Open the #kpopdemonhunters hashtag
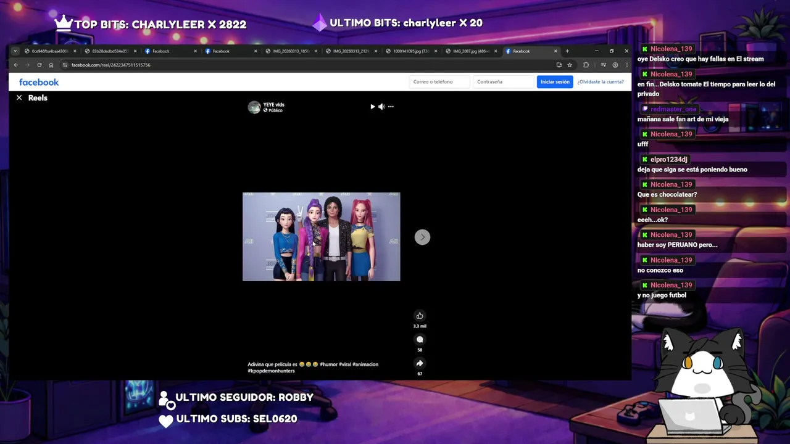 [271, 371]
